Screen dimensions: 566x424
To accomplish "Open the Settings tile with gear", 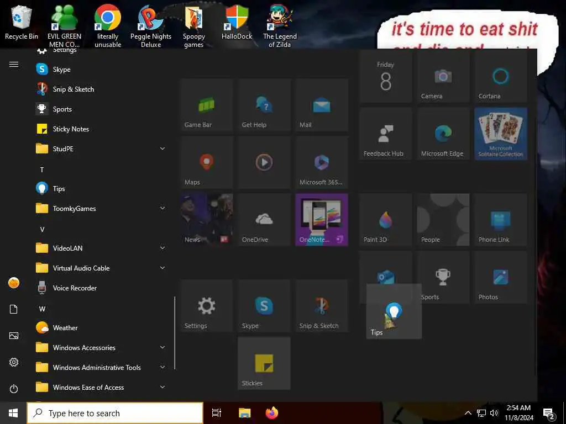I will click(x=207, y=306).
